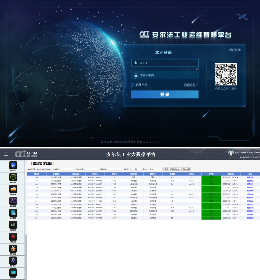This screenshot has width=260, height=280.
Task: Click the terminal identifier input field
Action: tap(44, 169)
